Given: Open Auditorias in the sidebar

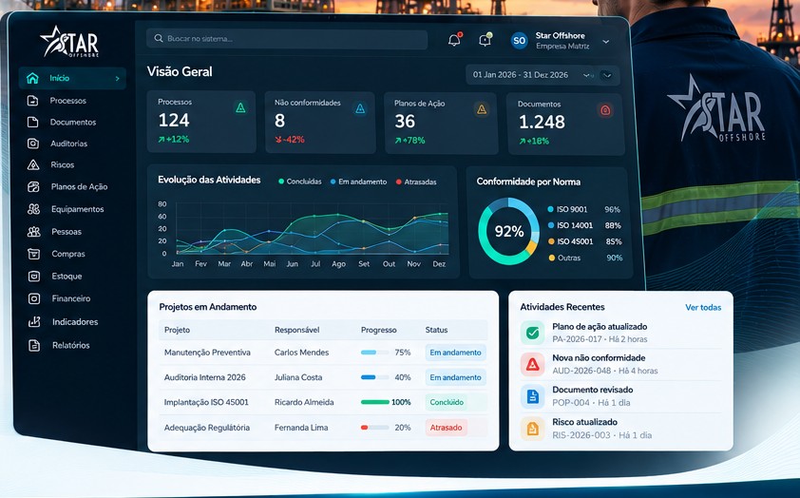Looking at the screenshot, I should [68, 144].
